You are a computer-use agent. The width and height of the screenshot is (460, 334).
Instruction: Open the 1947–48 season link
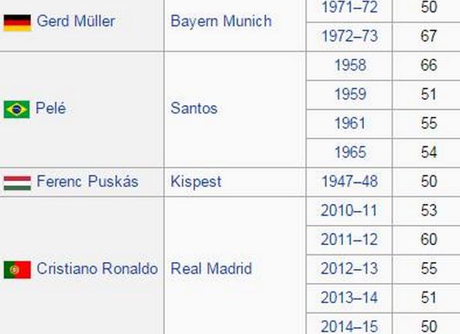(x=349, y=182)
